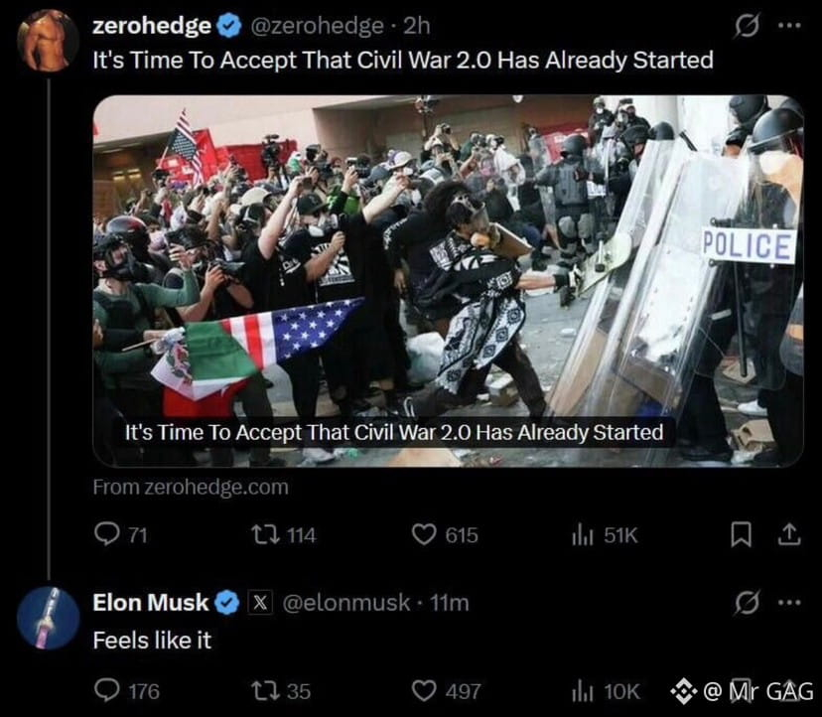Viewport: 822px width, 717px height.
Task: Open zerohedge profile avatar
Action: pyautogui.click(x=49, y=40)
